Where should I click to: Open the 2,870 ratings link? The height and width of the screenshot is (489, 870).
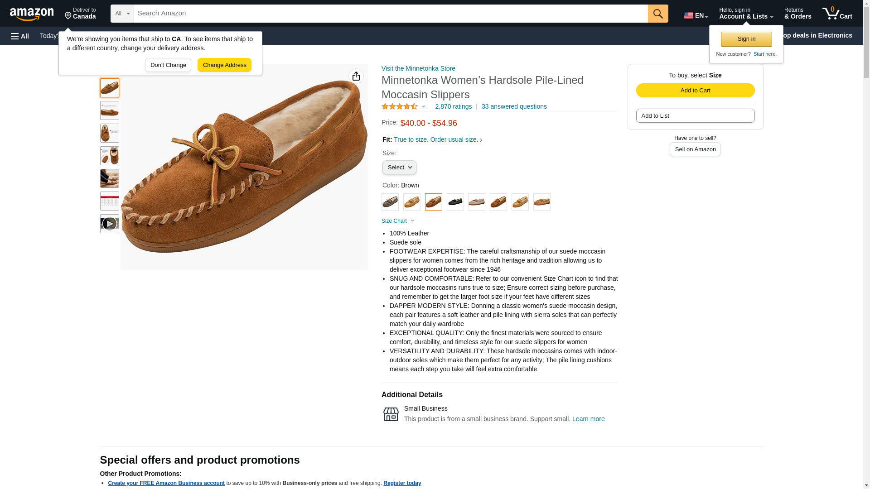(x=453, y=106)
